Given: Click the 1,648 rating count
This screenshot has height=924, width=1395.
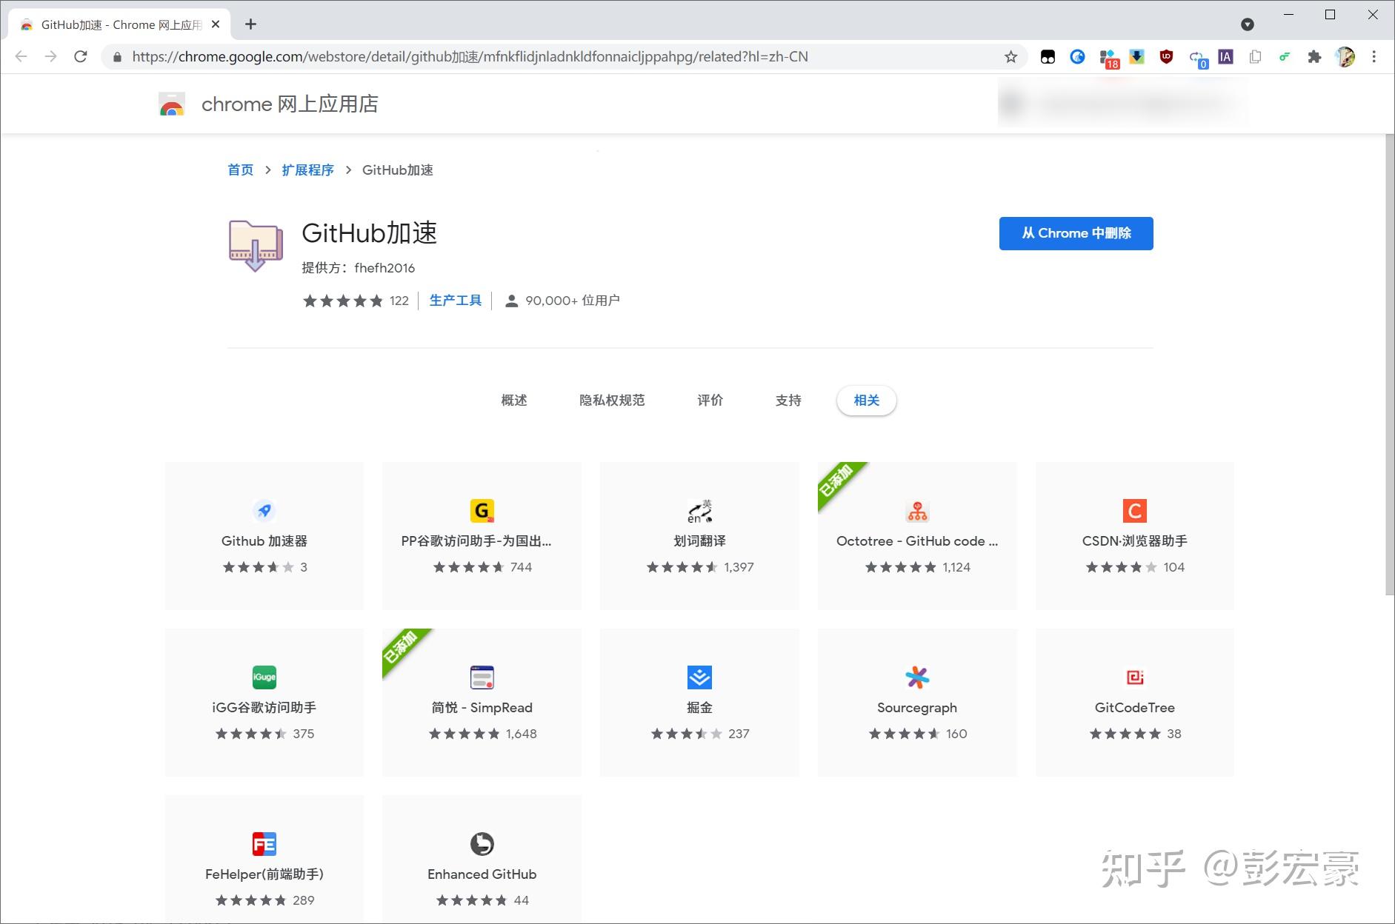Looking at the screenshot, I should pyautogui.click(x=522, y=734).
